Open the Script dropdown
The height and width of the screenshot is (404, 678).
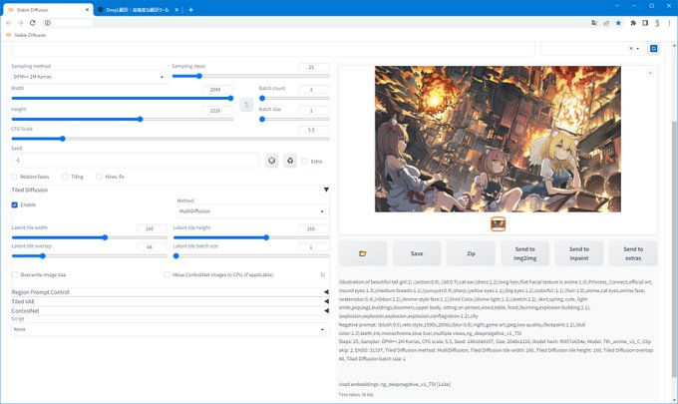pos(170,329)
